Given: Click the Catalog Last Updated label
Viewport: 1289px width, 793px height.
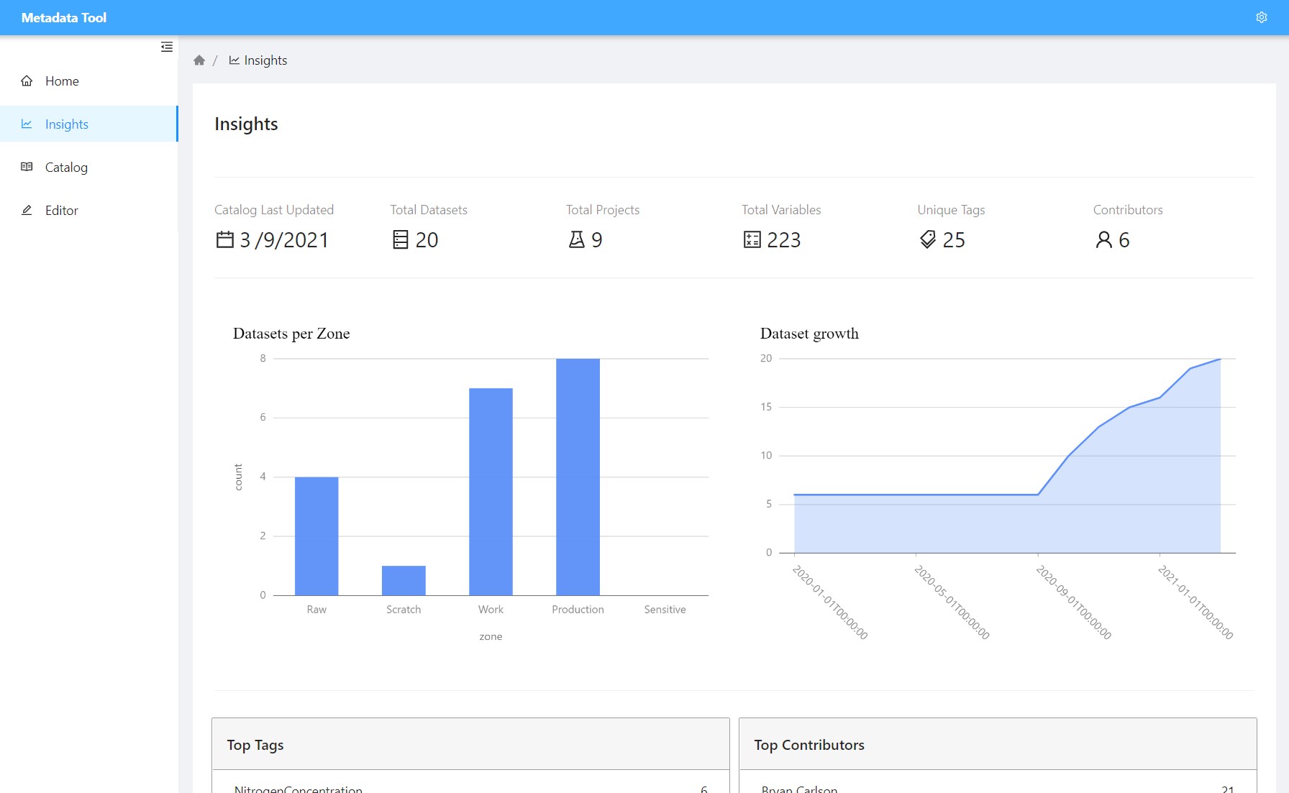Looking at the screenshot, I should [274, 210].
